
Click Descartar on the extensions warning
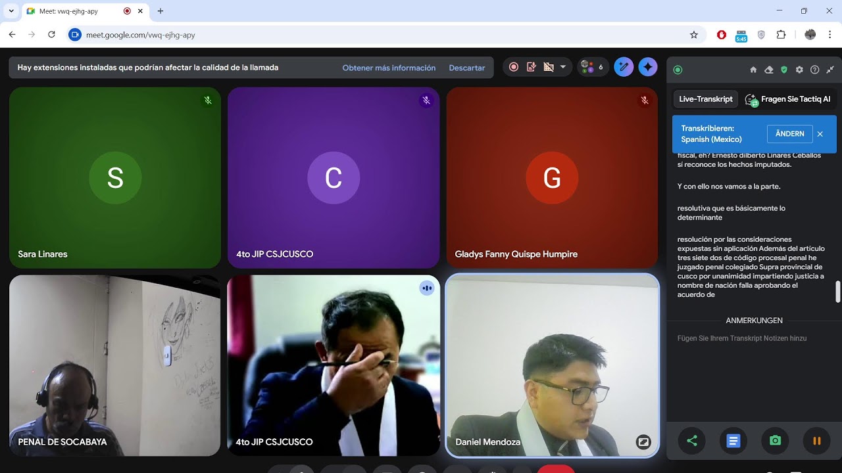click(x=467, y=68)
